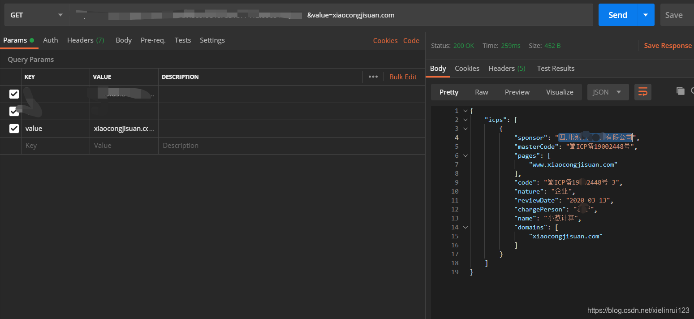Click the empty Key placeholder field
Screen dimensions: 694x319
click(56, 146)
